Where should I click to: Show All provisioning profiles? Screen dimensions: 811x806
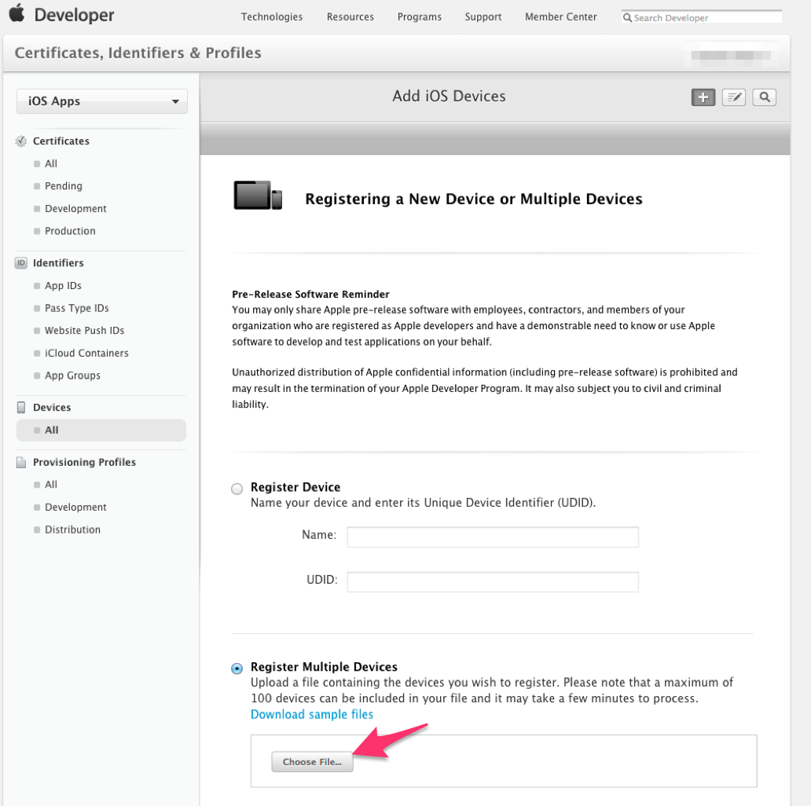click(x=50, y=485)
